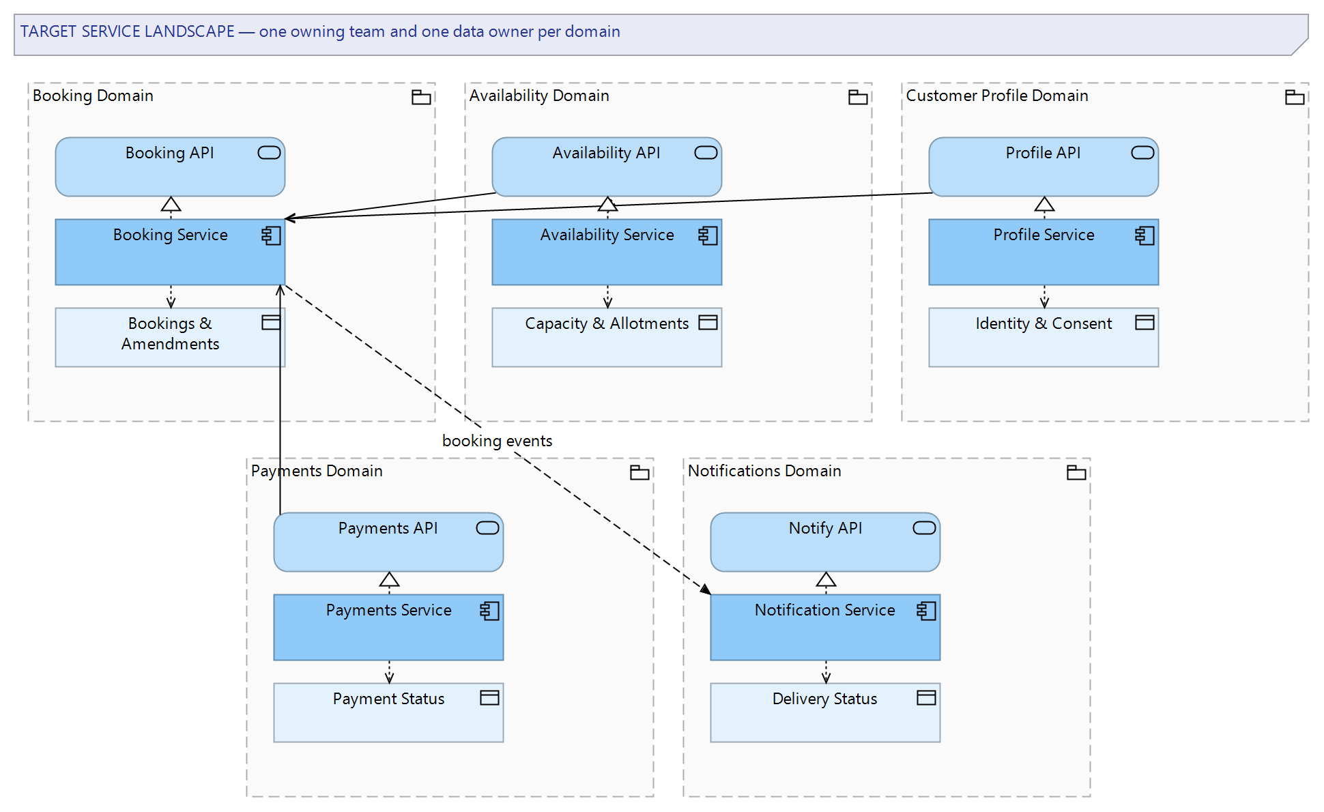
Task: Click the component icon on Profile Service
Action: (1145, 235)
